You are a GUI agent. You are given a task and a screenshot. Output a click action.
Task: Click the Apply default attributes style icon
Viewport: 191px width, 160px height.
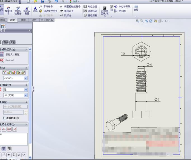[4, 72]
